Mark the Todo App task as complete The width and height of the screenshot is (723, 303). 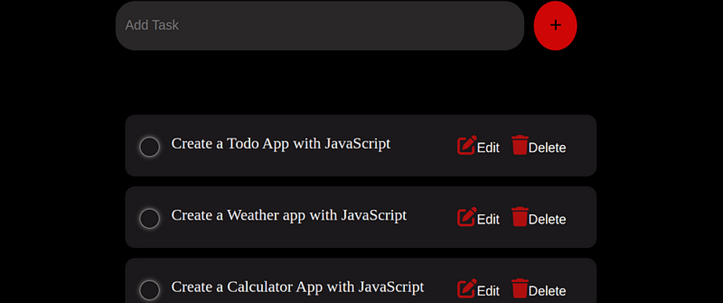150,147
